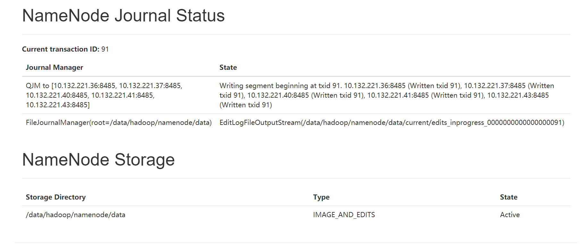The width and height of the screenshot is (581, 245).
Task: Click the EditLogFileOutputStream state cell
Action: pyautogui.click(x=392, y=123)
